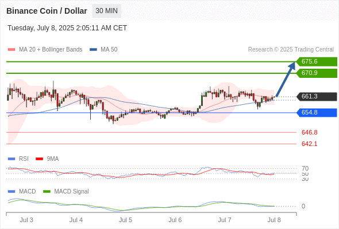Image resolution: width=339 pixels, height=229 pixels.
Task: Click the Jul 4 date axis label
Action: point(76,220)
